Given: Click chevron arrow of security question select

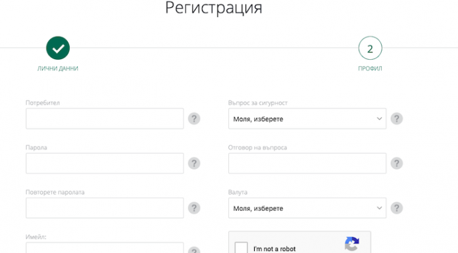Looking at the screenshot, I should pos(379,119).
